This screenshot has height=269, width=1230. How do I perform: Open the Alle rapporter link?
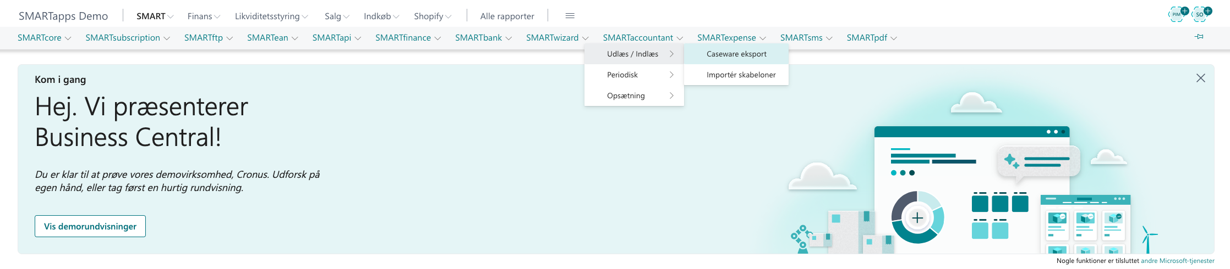[507, 16]
